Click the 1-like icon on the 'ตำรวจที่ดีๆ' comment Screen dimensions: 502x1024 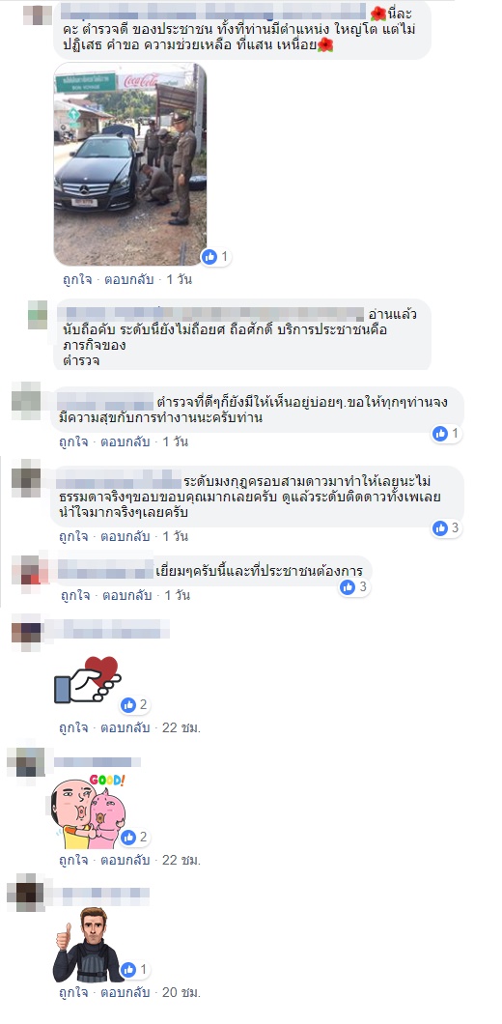point(440,433)
